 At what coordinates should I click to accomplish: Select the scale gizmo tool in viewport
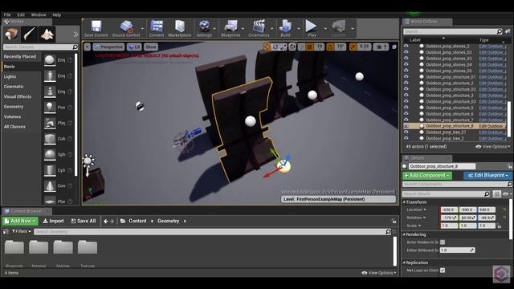(x=284, y=47)
